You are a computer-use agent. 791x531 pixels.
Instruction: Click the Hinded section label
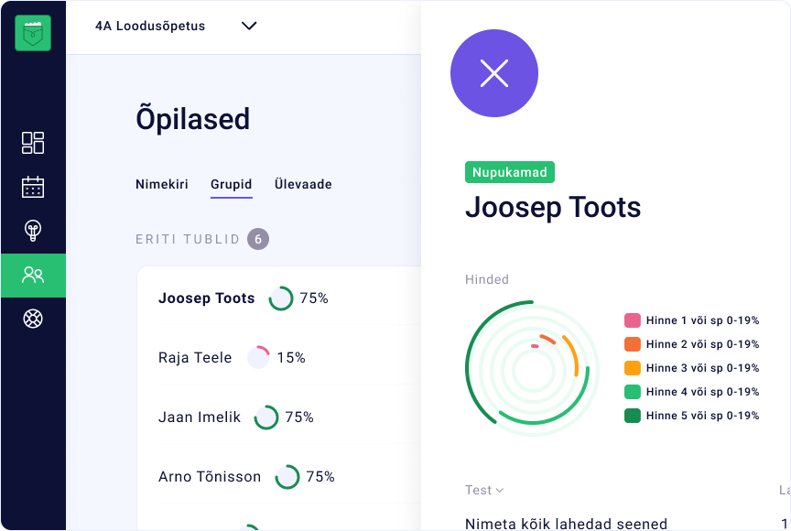(487, 279)
